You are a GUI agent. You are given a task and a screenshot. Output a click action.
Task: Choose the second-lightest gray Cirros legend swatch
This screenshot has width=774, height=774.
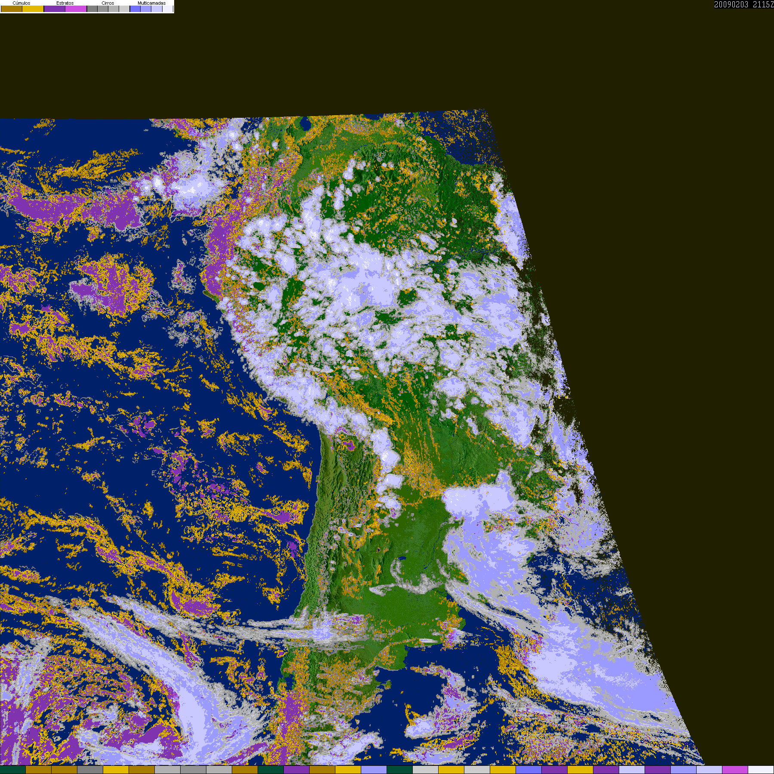[x=114, y=9]
